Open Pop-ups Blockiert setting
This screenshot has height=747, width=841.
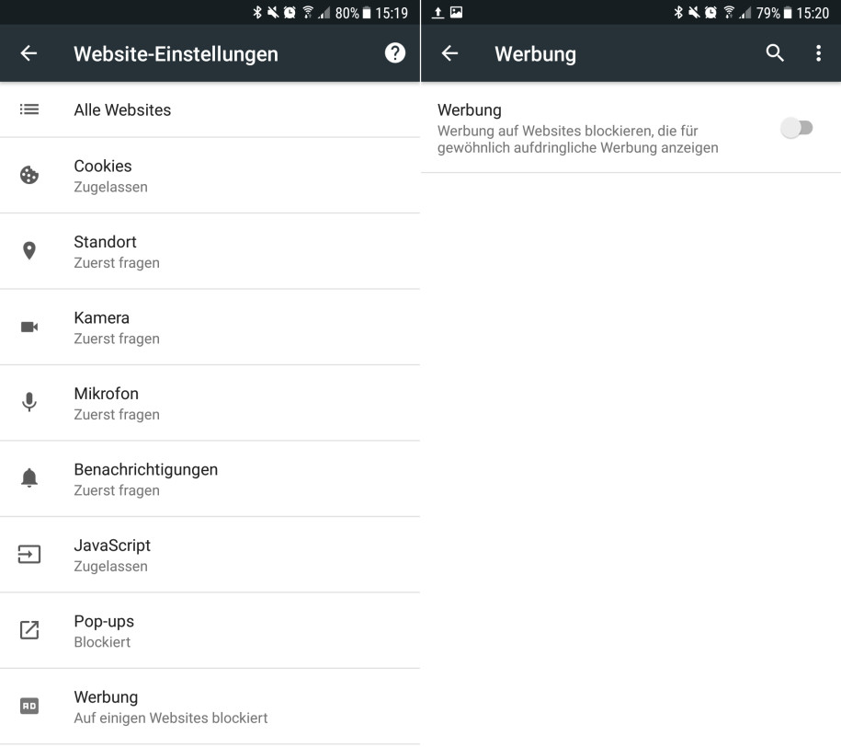(x=210, y=631)
